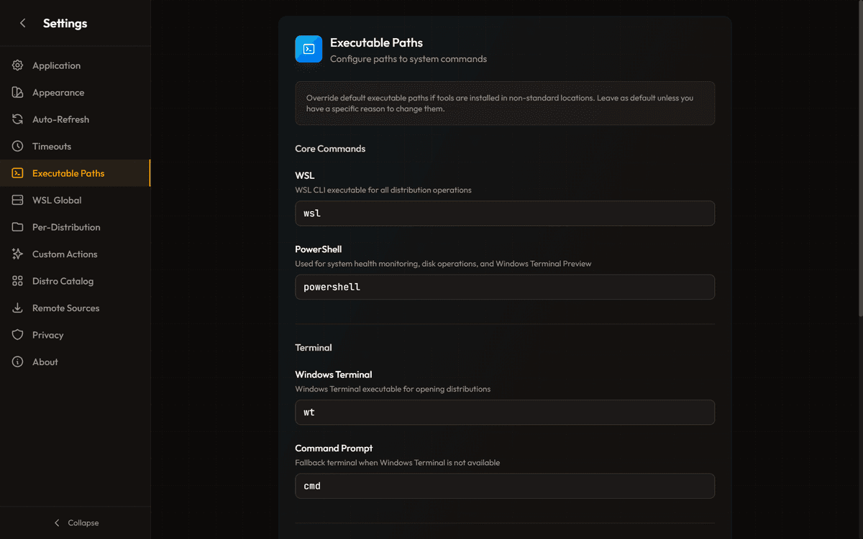
Task: Focus the WSL executable path field
Action: [x=504, y=213]
